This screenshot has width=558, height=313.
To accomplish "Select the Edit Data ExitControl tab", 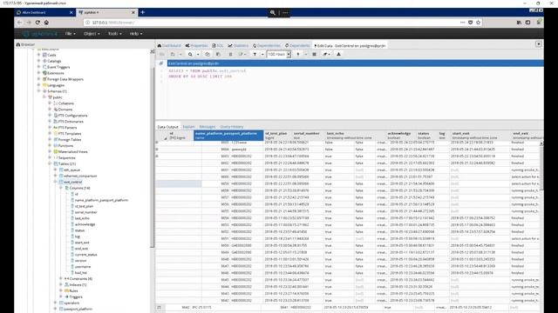I will coord(350,45).
